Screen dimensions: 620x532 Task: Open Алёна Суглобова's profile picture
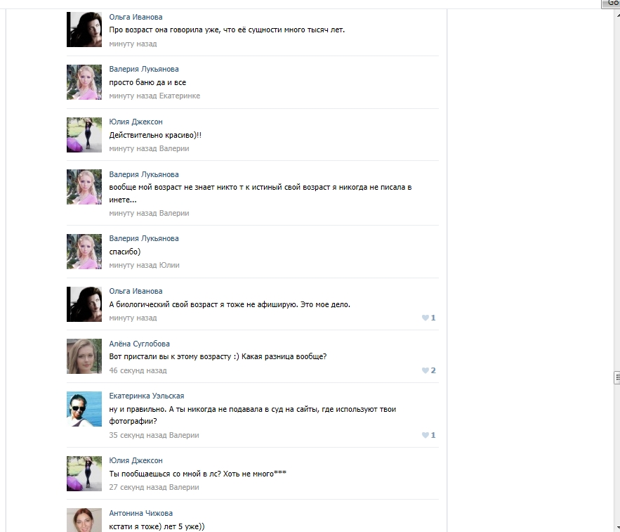tap(84, 356)
